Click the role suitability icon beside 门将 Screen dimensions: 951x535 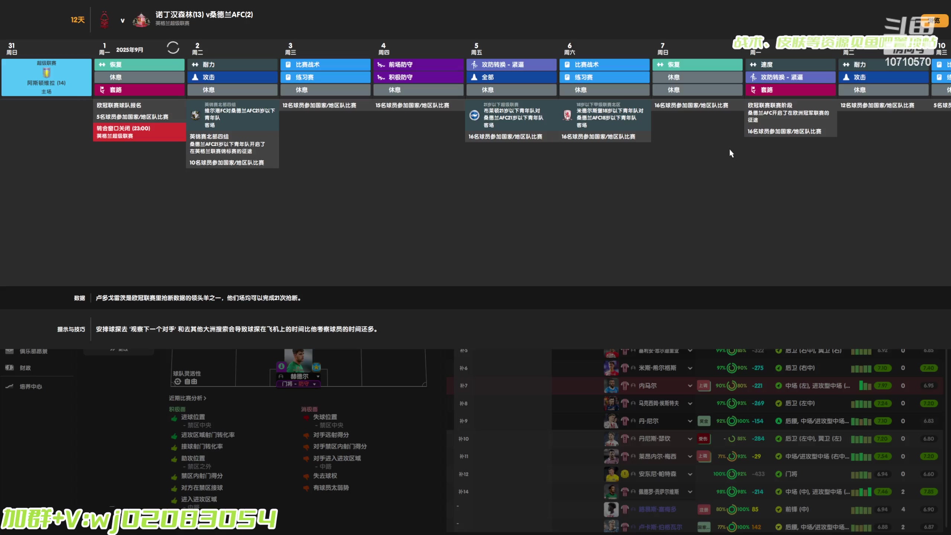tap(779, 474)
